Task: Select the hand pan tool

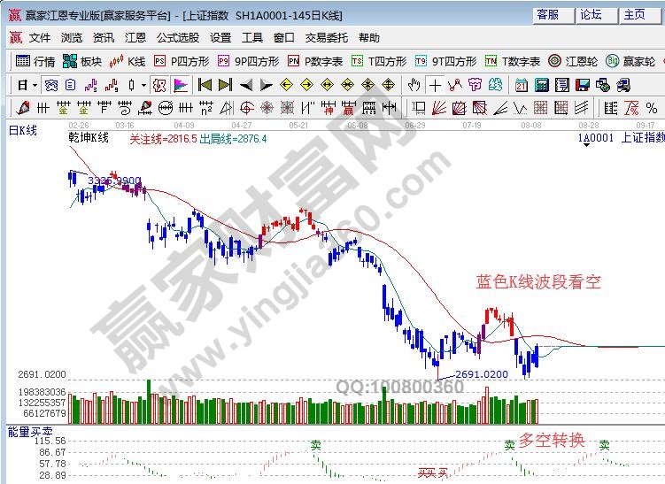Action: 414,85
